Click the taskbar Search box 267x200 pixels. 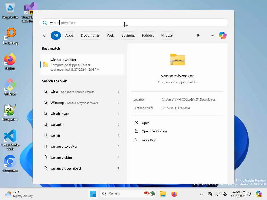pos(128,194)
